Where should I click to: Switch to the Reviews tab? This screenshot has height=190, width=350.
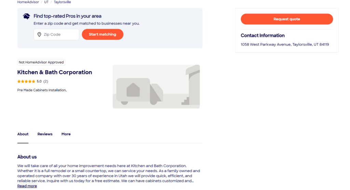[x=45, y=134]
